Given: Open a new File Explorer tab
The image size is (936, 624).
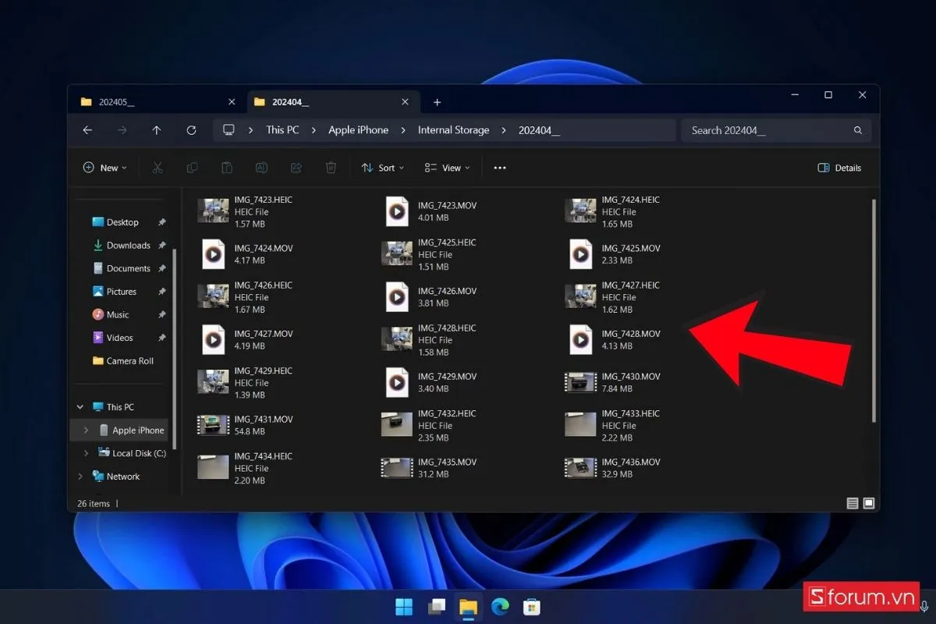Looking at the screenshot, I should point(437,102).
